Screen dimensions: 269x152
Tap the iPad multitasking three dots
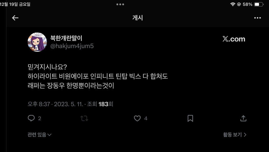(120, 4)
